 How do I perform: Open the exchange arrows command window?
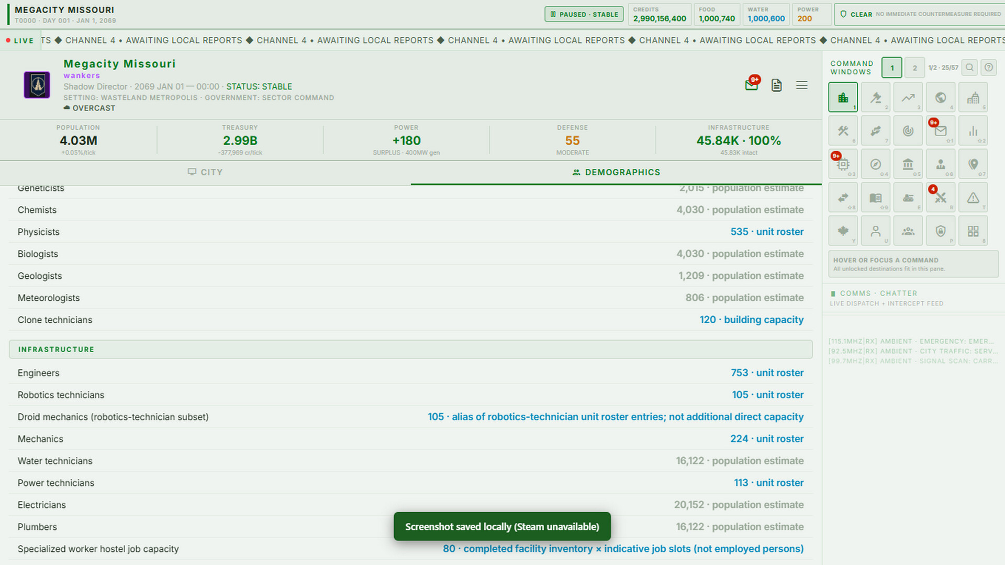(x=843, y=198)
